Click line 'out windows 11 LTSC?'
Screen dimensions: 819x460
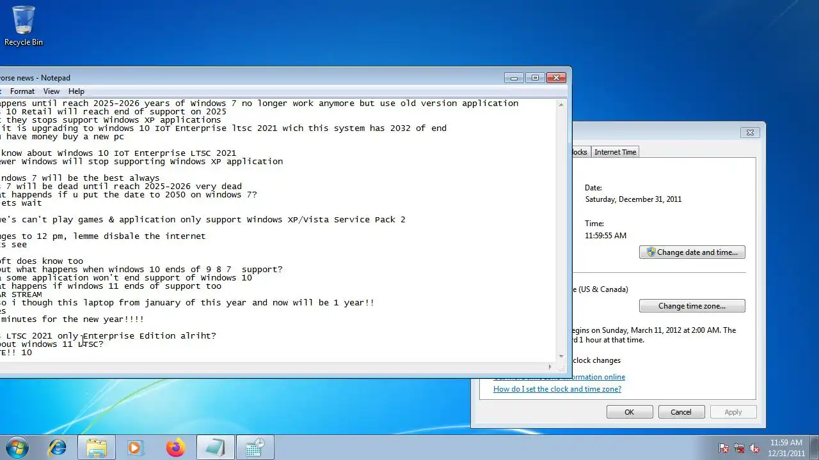tap(52, 344)
